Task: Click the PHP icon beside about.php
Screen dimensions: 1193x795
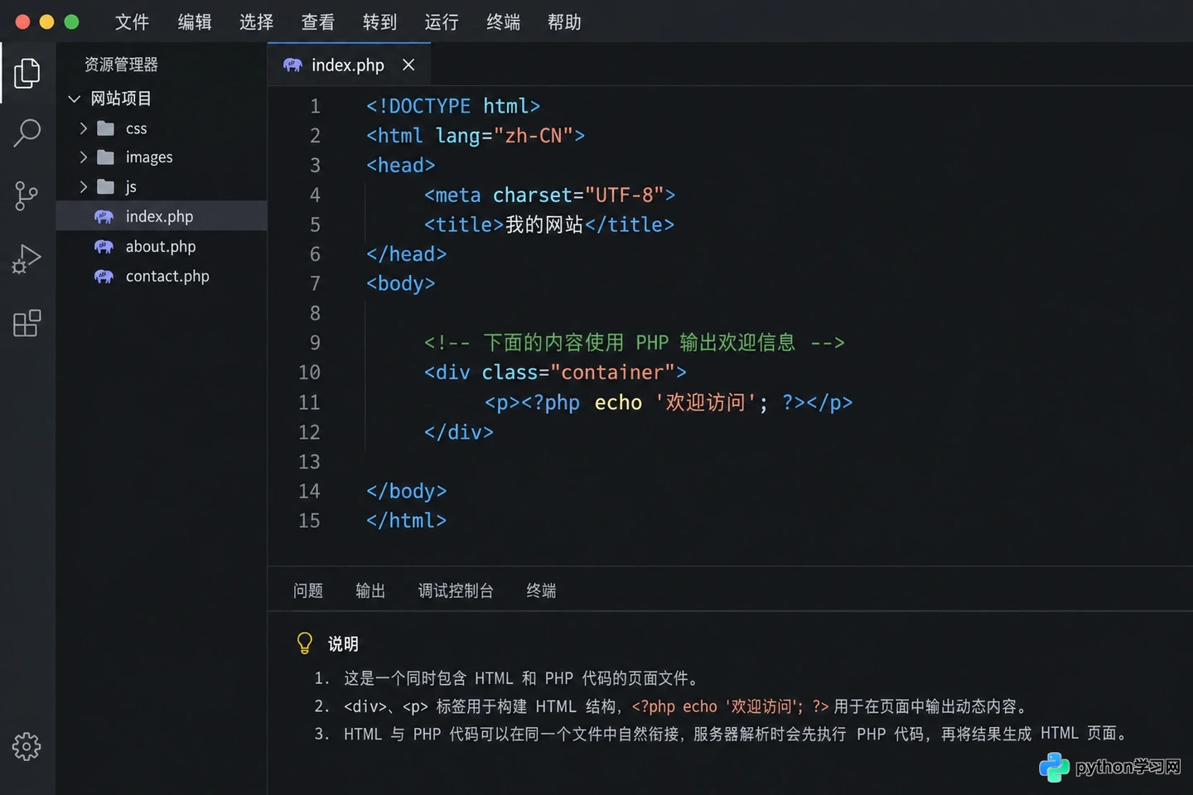Action: click(104, 247)
